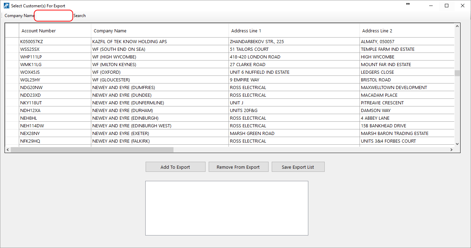The height and width of the screenshot is (248, 471).
Task: Click MARSH GREEN ROAD cell
Action: (x=294, y=133)
